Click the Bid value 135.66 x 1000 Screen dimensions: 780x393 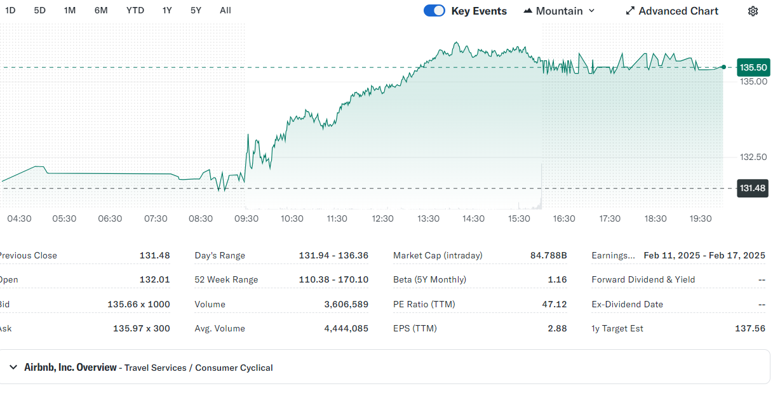point(138,304)
